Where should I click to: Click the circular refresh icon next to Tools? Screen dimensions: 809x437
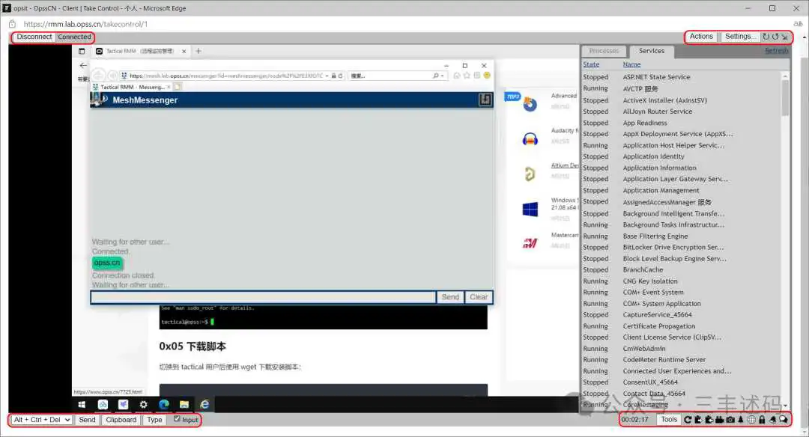(x=688, y=420)
